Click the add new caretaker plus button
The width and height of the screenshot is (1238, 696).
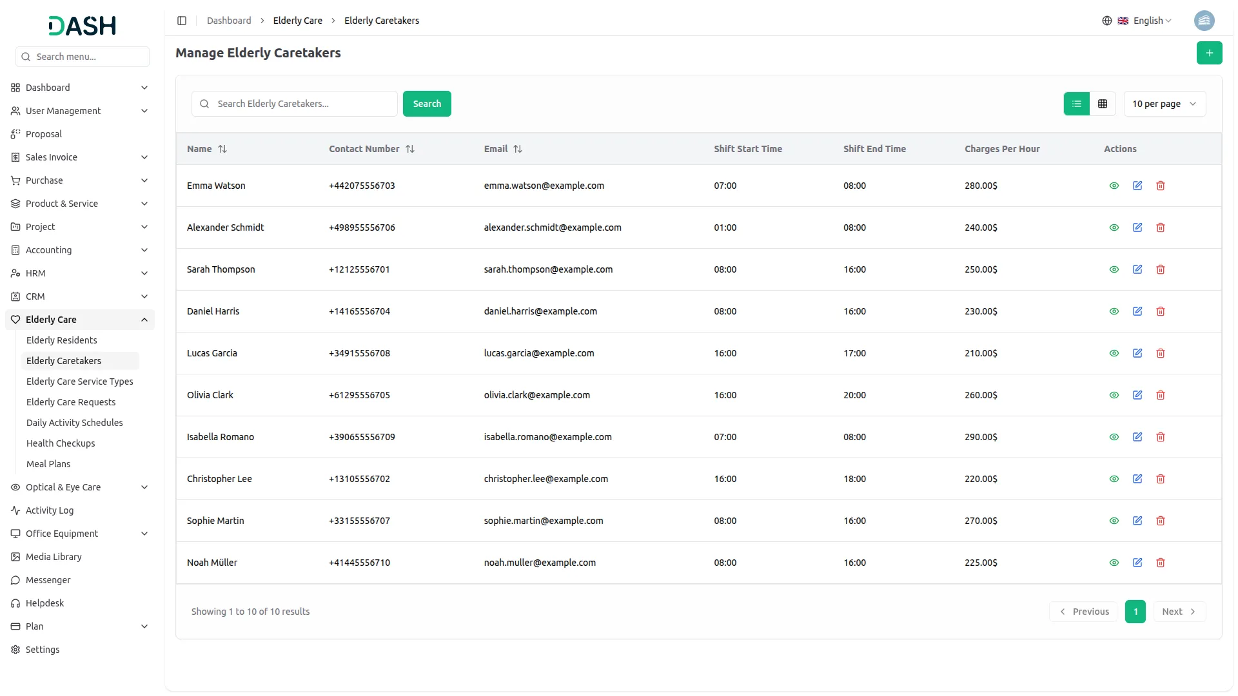pos(1209,53)
